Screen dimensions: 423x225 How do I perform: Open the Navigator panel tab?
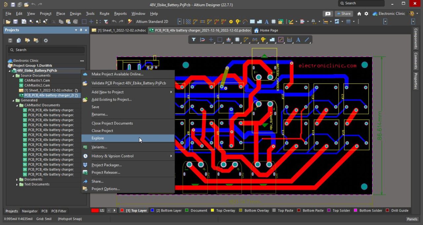pyautogui.click(x=30, y=211)
